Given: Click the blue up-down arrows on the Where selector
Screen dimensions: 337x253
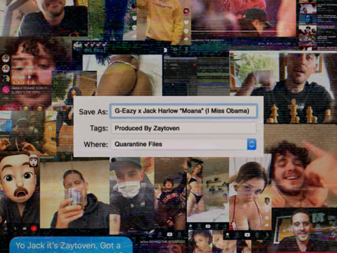Looking at the screenshot, I should click(x=251, y=144).
